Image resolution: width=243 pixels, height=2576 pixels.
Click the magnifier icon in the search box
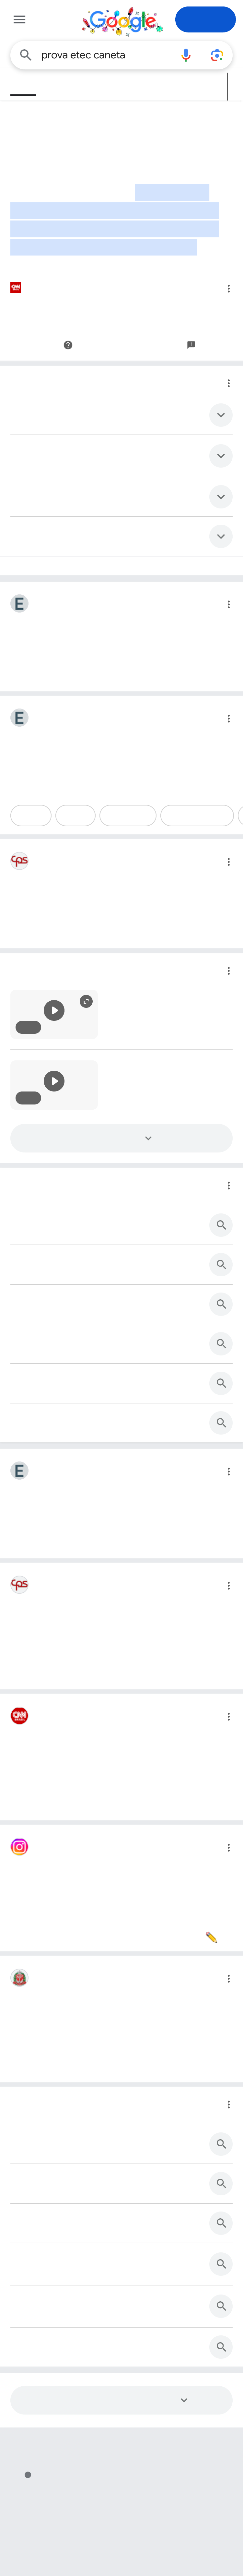(26, 55)
